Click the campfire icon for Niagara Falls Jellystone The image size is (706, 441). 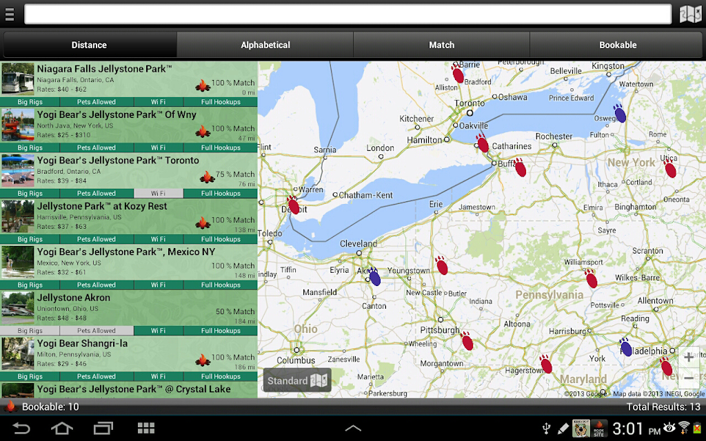click(x=203, y=85)
